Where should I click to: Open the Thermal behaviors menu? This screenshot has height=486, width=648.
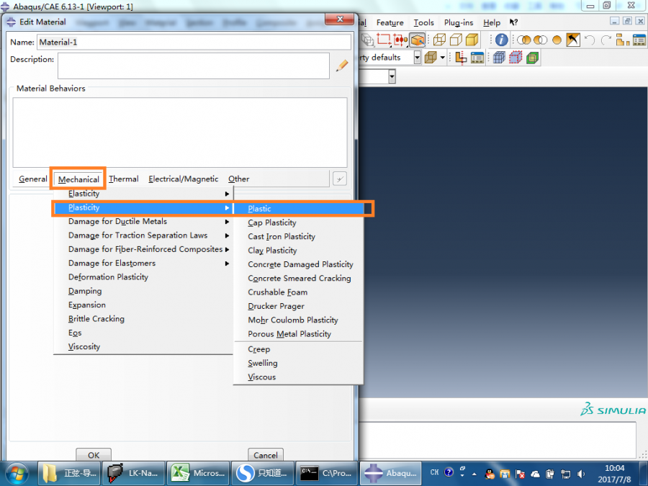tap(124, 179)
